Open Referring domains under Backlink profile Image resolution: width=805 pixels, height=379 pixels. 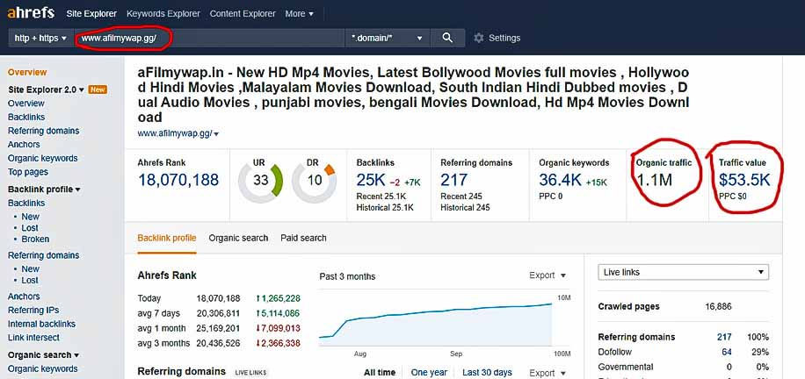[44, 255]
